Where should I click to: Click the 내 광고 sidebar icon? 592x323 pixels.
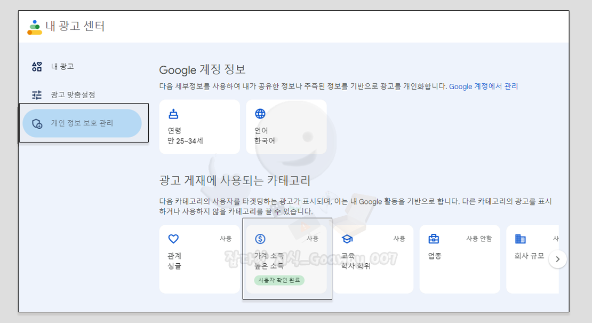click(37, 67)
